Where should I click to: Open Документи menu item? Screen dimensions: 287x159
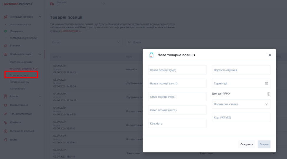pos(17,31)
